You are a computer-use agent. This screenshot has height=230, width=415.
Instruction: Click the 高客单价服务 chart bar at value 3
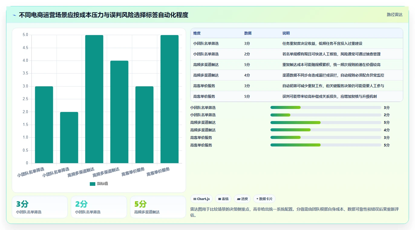(x=145, y=125)
